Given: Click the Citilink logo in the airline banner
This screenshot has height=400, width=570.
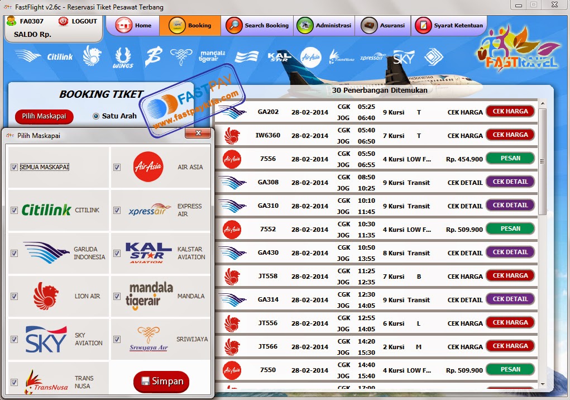Looking at the screenshot, I should click(60, 57).
